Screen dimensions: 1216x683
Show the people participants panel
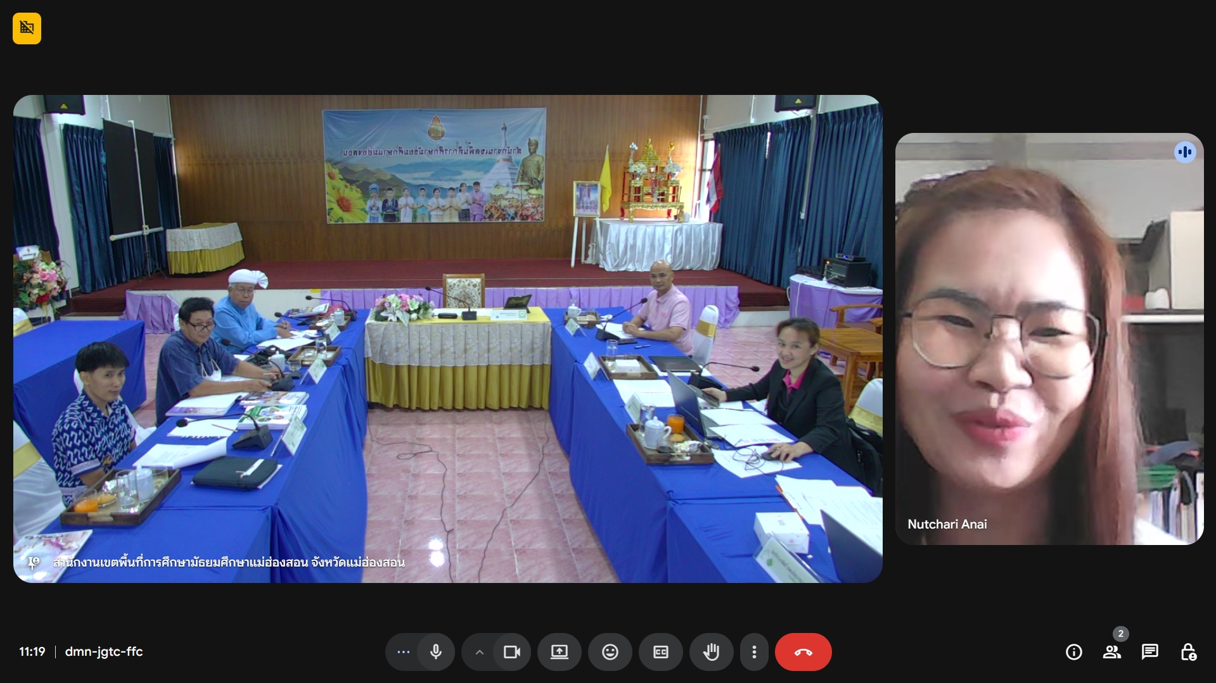pyautogui.click(x=1111, y=652)
